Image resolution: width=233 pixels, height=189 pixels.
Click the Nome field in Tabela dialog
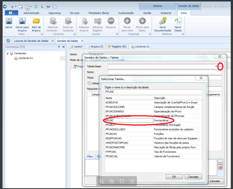point(165,72)
